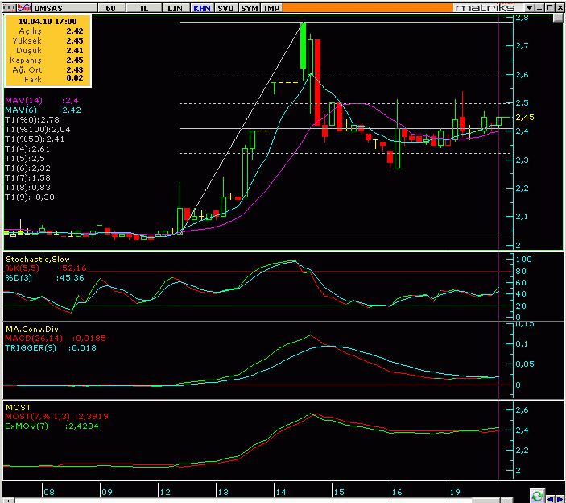Toggle the SVD button in the toolbar
Image resolution: width=566 pixels, height=503 pixels.
point(226,6)
